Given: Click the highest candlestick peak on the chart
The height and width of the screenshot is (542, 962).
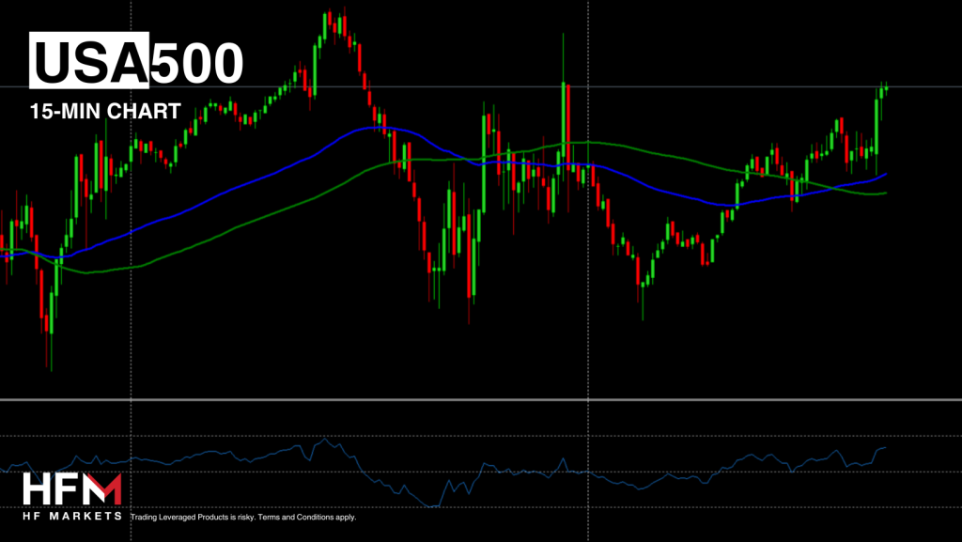Looking at the screenshot, I should (x=330, y=15).
